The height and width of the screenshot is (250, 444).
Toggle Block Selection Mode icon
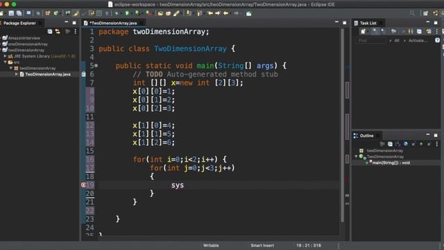pos(99,13)
